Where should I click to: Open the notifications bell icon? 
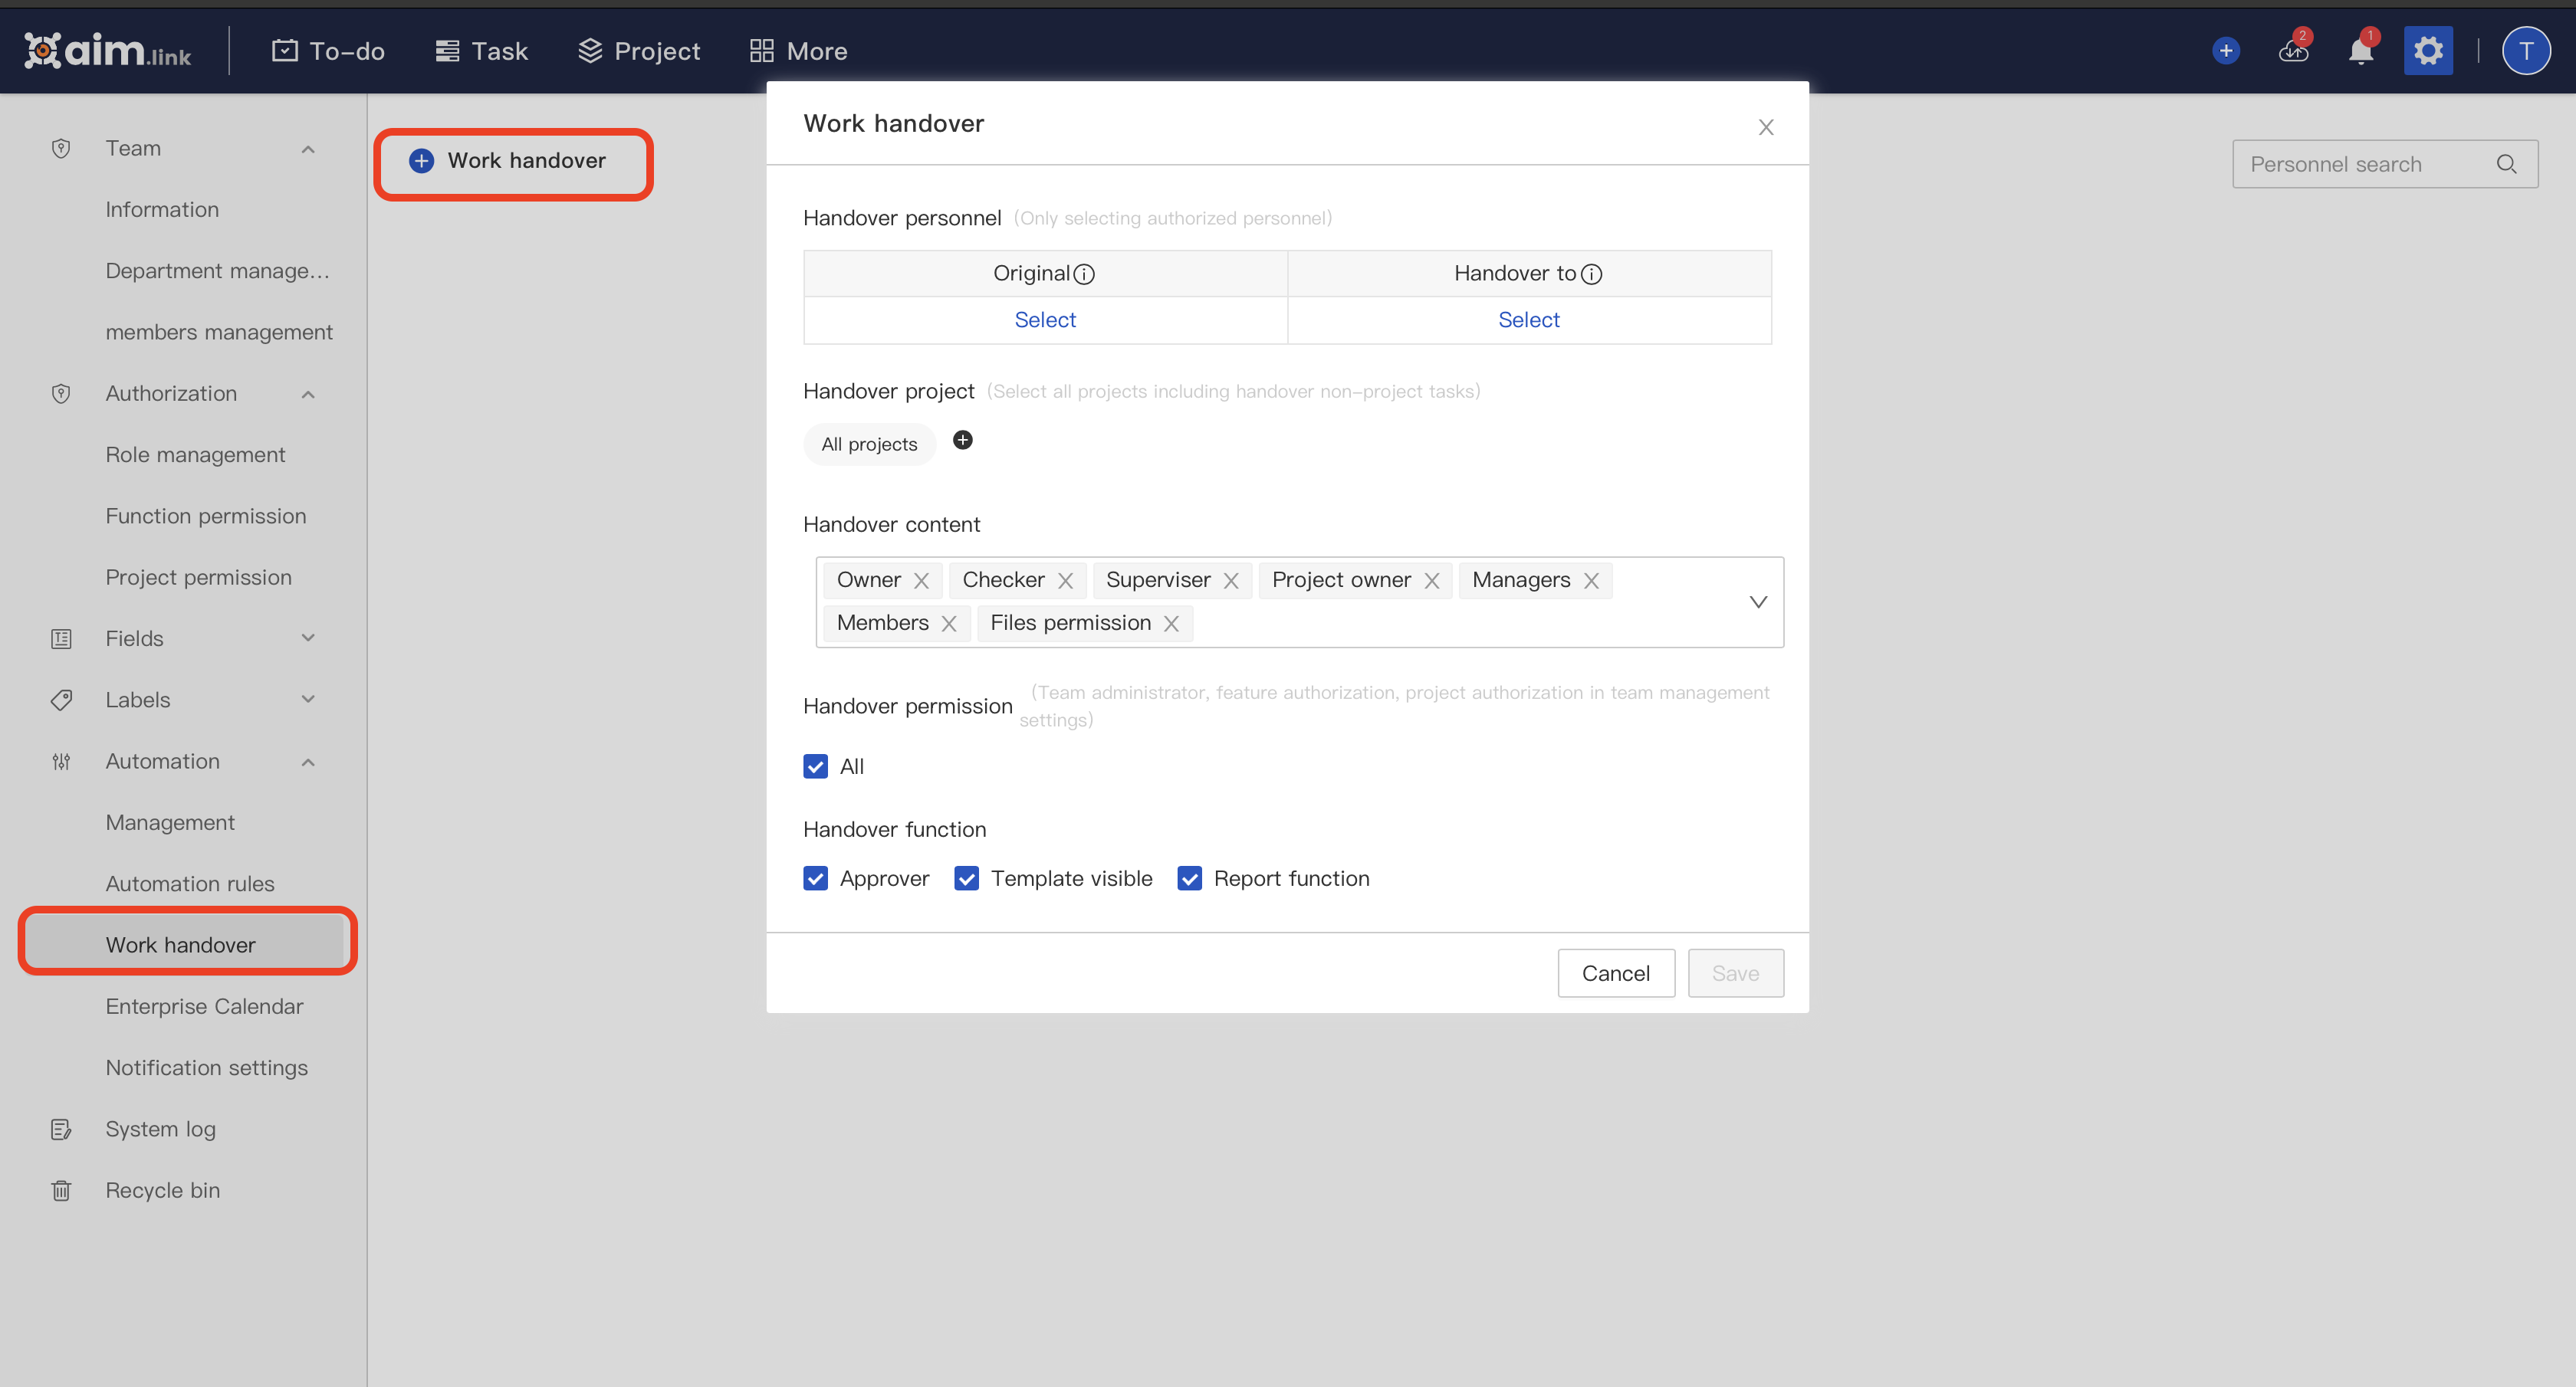(2360, 51)
